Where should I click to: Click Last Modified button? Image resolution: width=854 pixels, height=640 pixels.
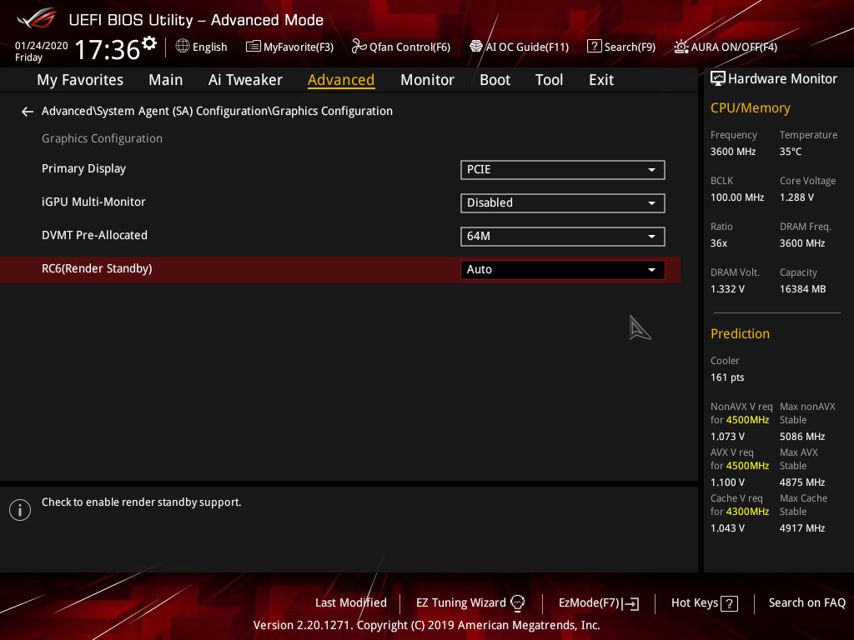coord(351,602)
